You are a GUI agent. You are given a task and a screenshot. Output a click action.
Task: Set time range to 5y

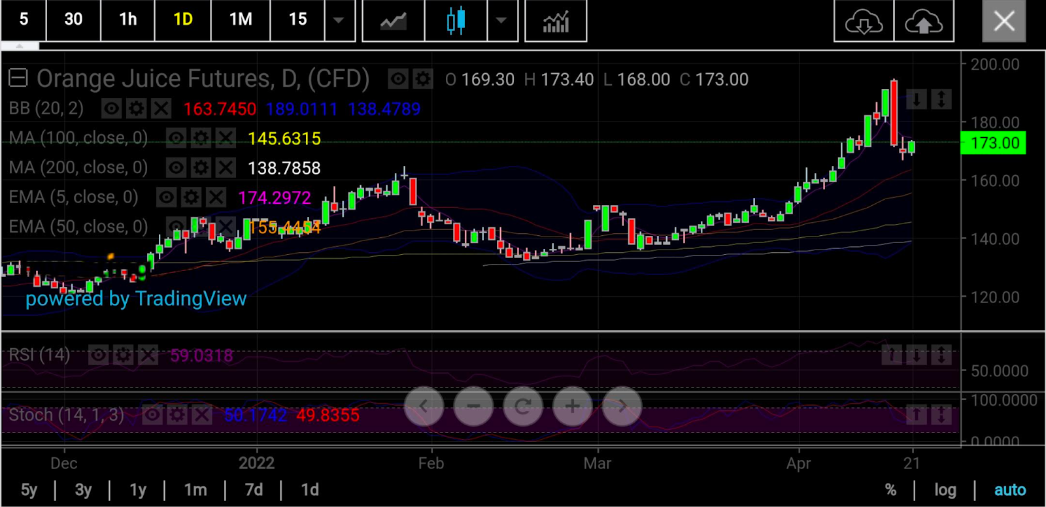coord(29,490)
